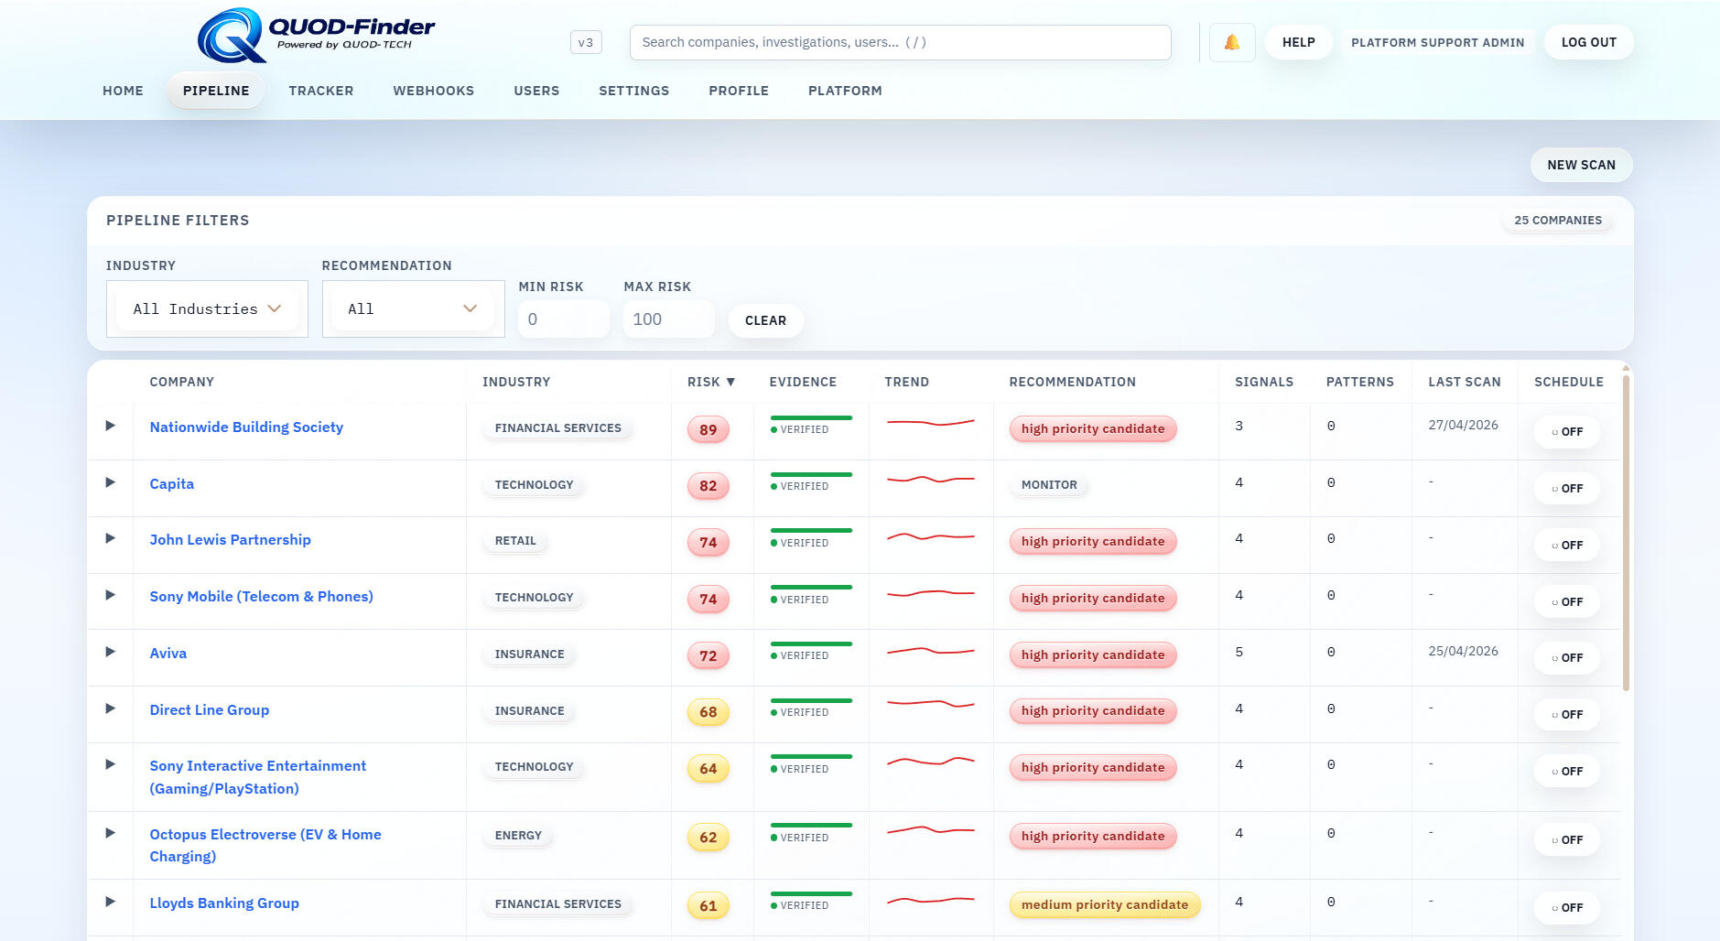Click Capita's Monitor recommendation badge
This screenshot has width=1720, height=941.
[1049, 485]
